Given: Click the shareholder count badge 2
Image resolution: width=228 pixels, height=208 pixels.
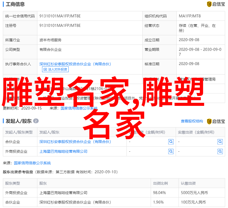Looking at the screenshot, I should point(36,121).
